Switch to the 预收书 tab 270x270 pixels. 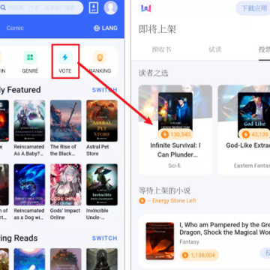coord(161,49)
